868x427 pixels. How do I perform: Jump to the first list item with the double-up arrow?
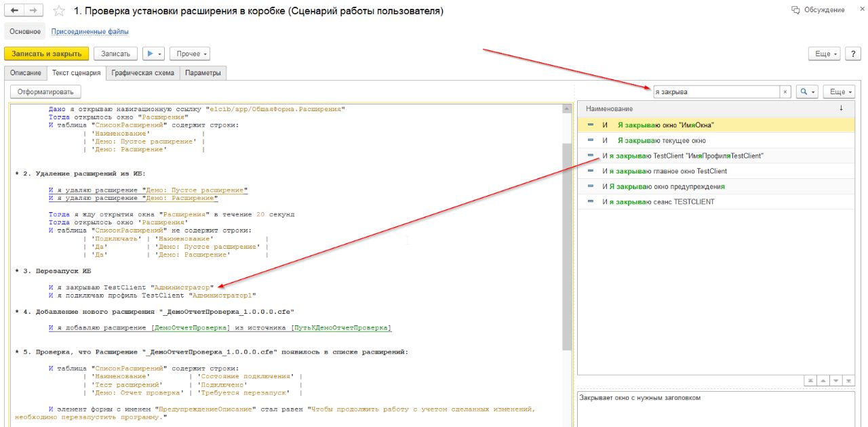coord(810,381)
